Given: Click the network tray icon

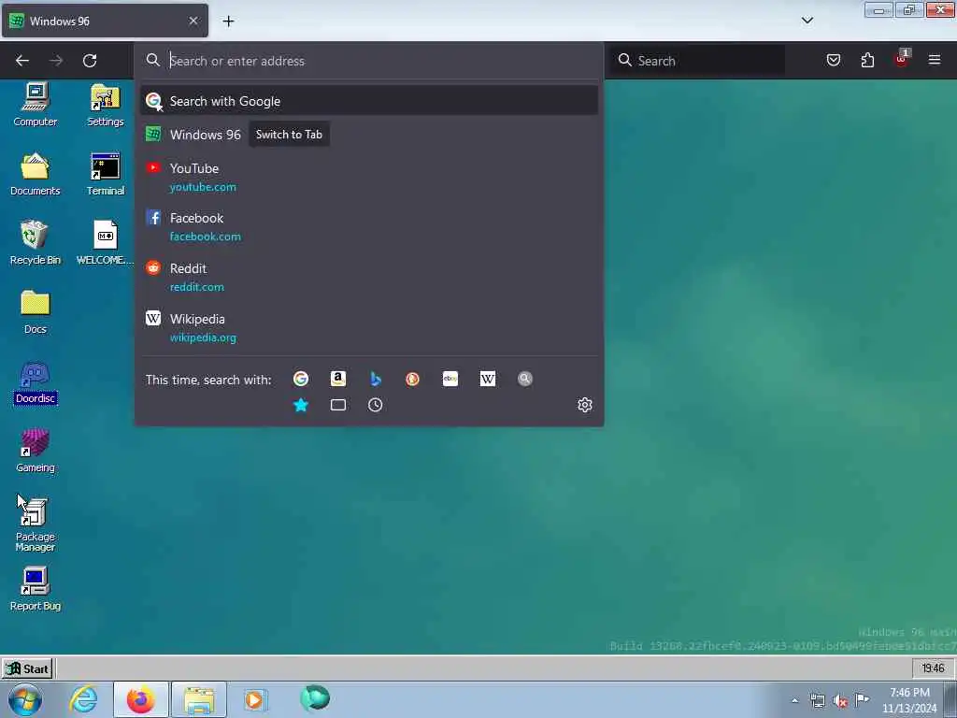Looking at the screenshot, I should [x=817, y=701].
